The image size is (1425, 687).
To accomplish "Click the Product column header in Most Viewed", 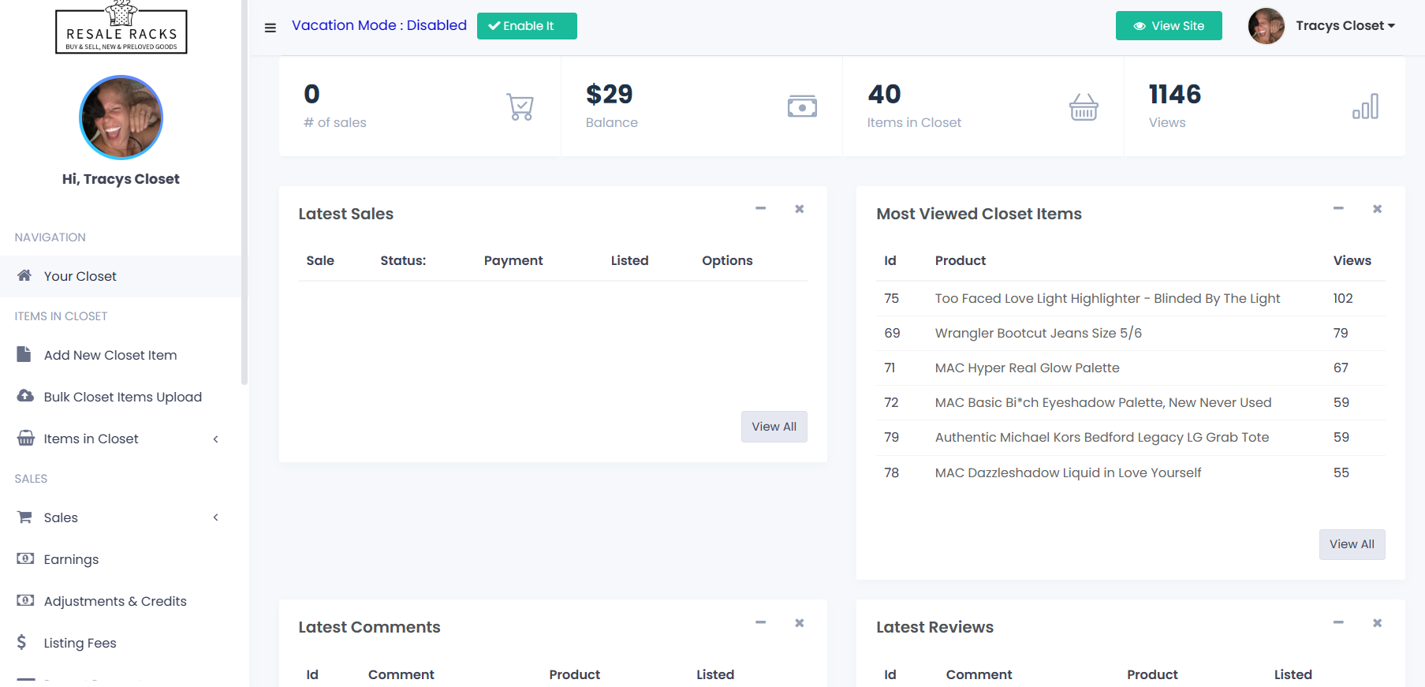I will click(x=960, y=260).
